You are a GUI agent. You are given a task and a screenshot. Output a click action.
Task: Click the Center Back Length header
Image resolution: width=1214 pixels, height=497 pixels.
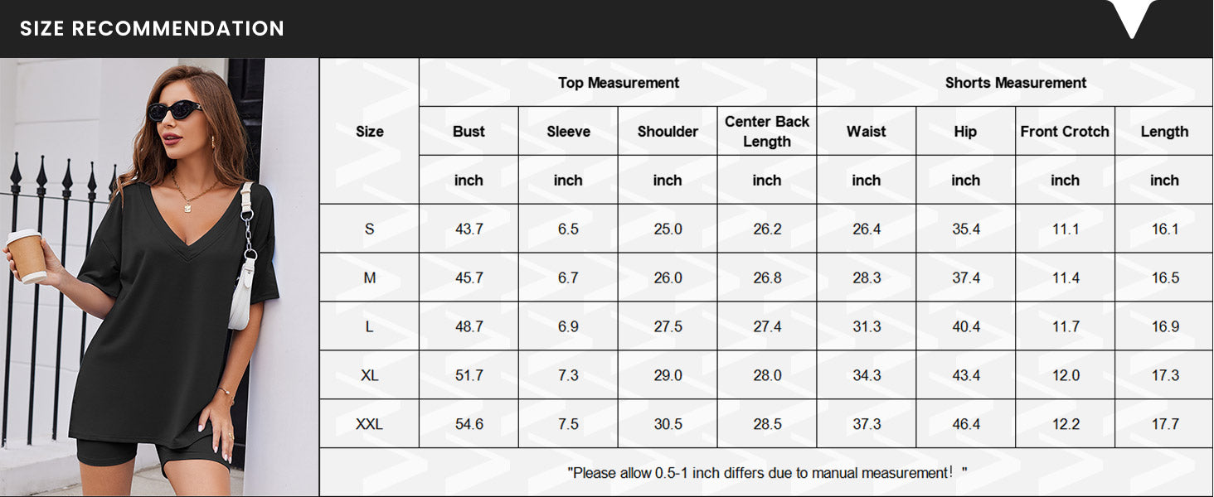coord(766,131)
